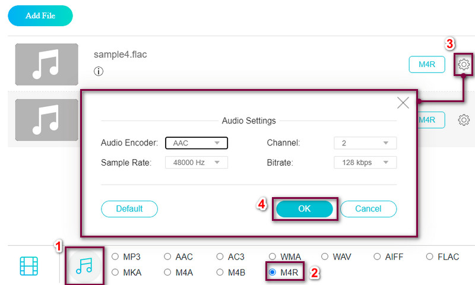Select the MP3 format radio button

click(116, 257)
